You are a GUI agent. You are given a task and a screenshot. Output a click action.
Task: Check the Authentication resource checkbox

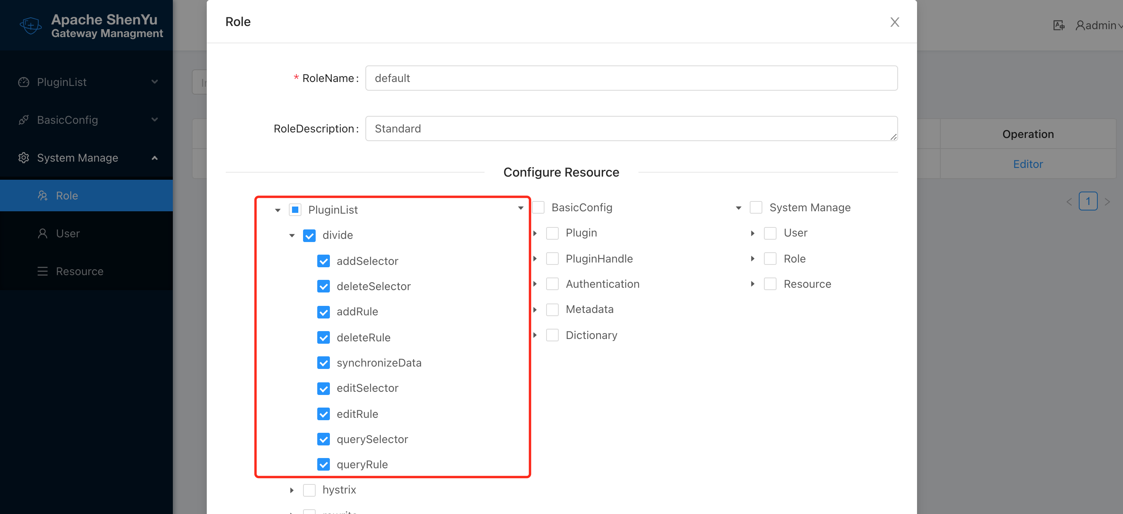(552, 284)
